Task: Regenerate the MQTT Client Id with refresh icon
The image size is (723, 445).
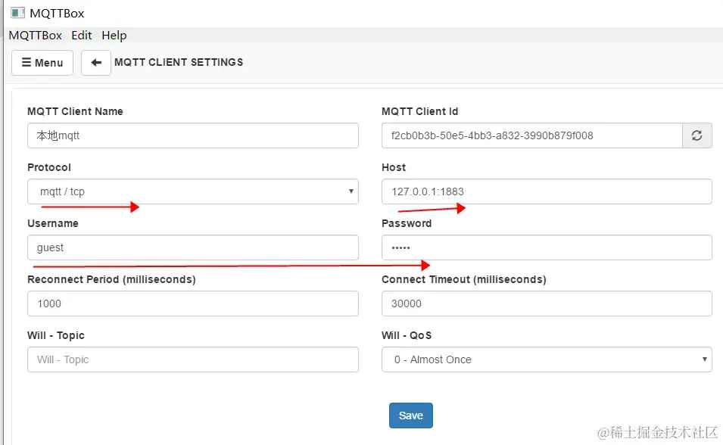Action: pyautogui.click(x=697, y=135)
